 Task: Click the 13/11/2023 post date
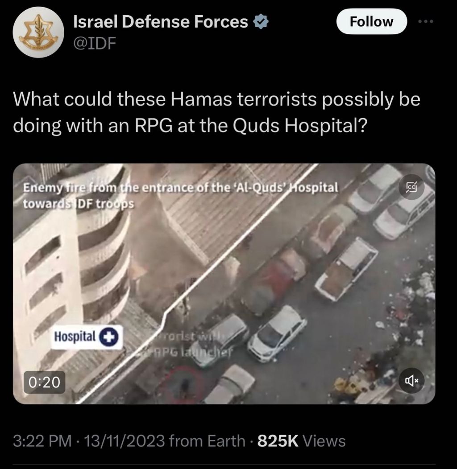125,441
